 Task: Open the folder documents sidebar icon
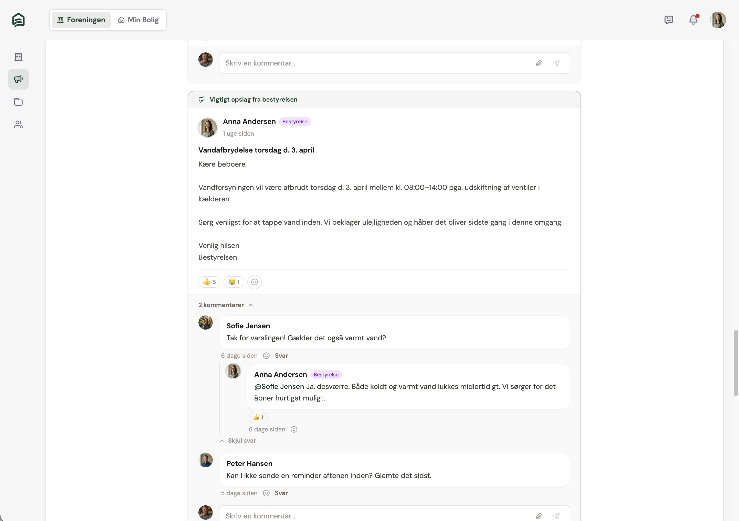[x=18, y=102]
